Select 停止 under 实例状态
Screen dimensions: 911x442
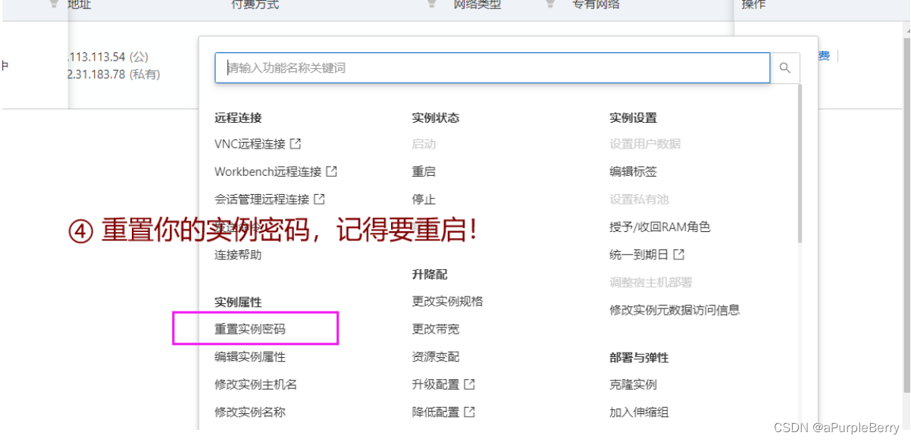pyautogui.click(x=424, y=199)
